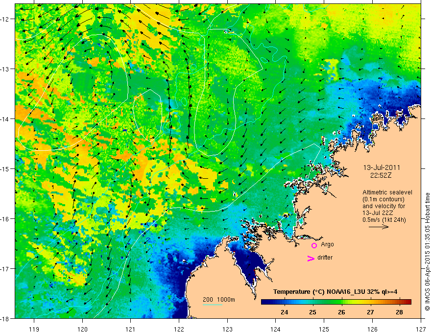Click the color bar tick label 28
This screenshot has height=333, width=431.
coord(399,312)
